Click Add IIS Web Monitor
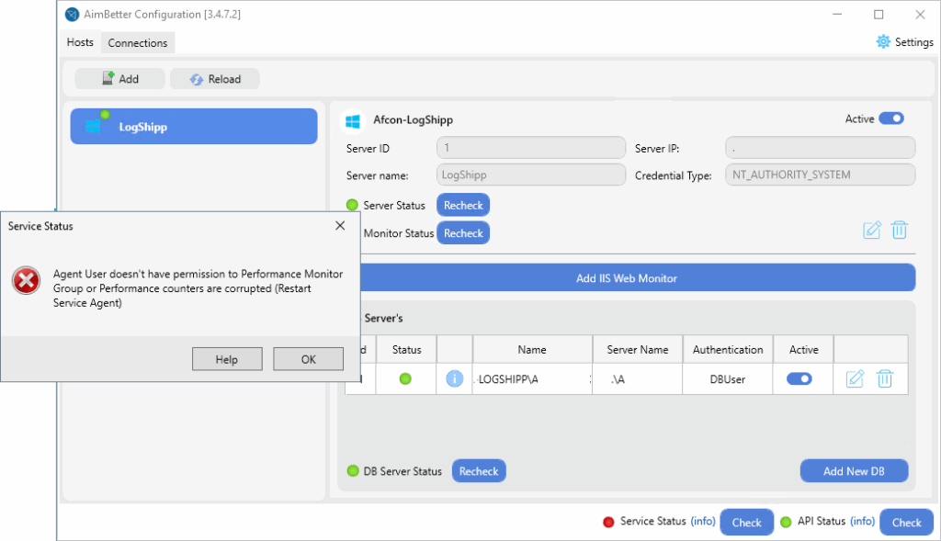 [627, 278]
